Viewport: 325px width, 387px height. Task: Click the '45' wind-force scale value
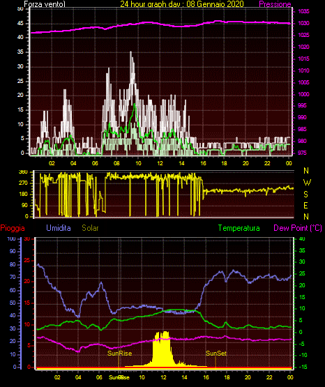(x=20, y=24)
